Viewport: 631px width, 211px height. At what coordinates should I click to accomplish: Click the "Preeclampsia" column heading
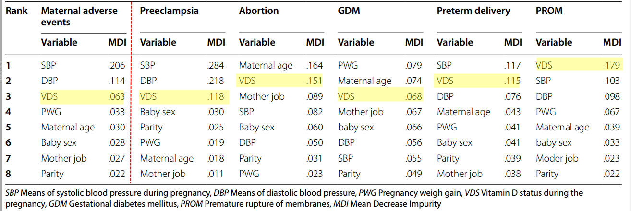(x=169, y=11)
